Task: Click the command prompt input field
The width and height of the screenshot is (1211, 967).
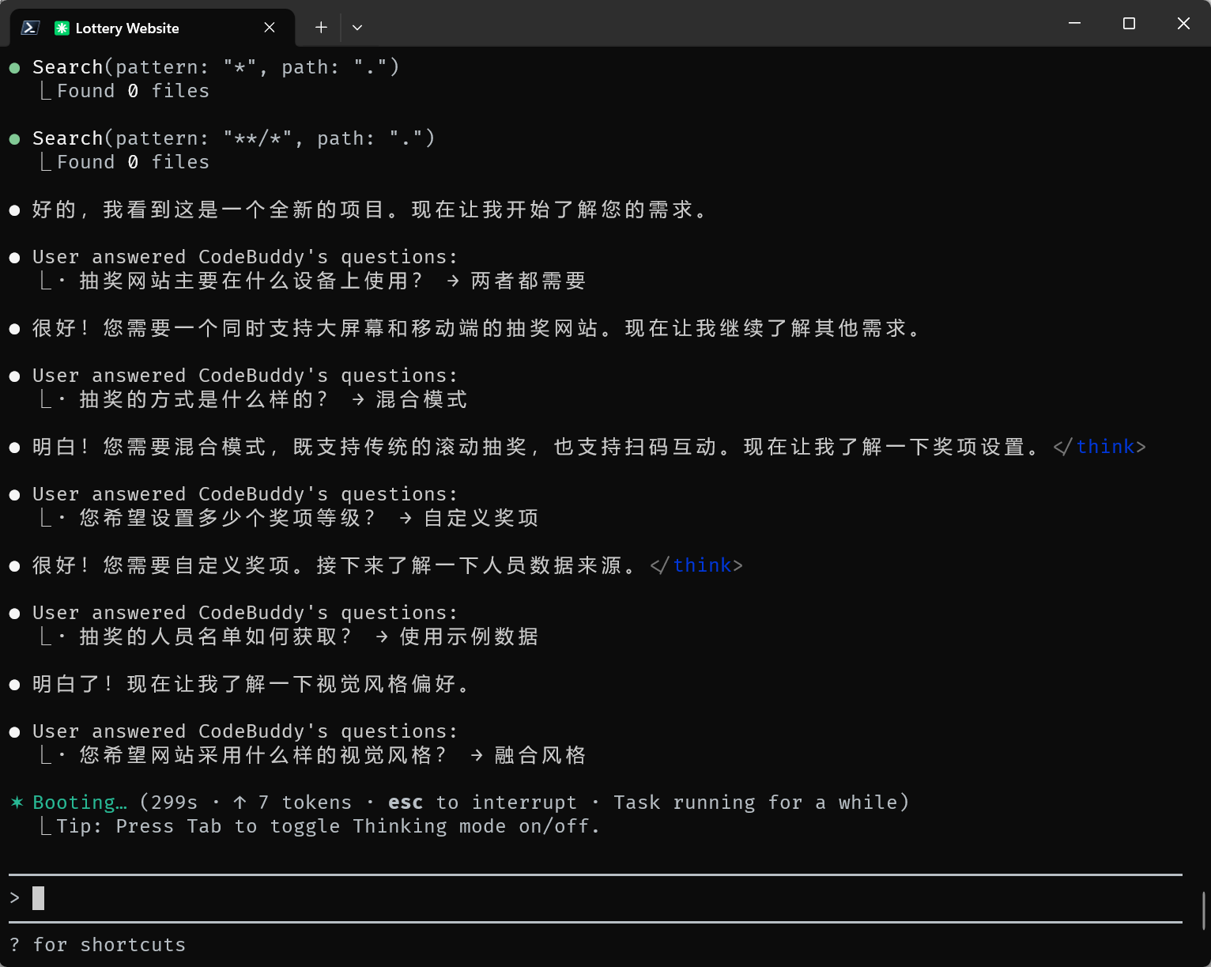Action: tap(553, 898)
